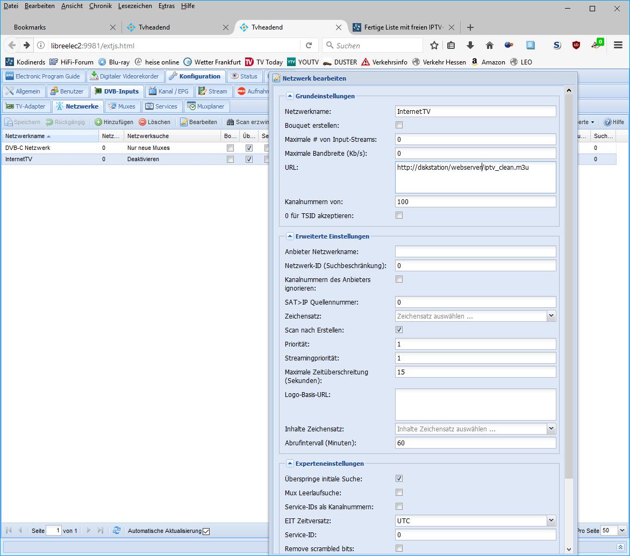Click the Netzwerkname input field
The image size is (630, 556).
(x=476, y=112)
